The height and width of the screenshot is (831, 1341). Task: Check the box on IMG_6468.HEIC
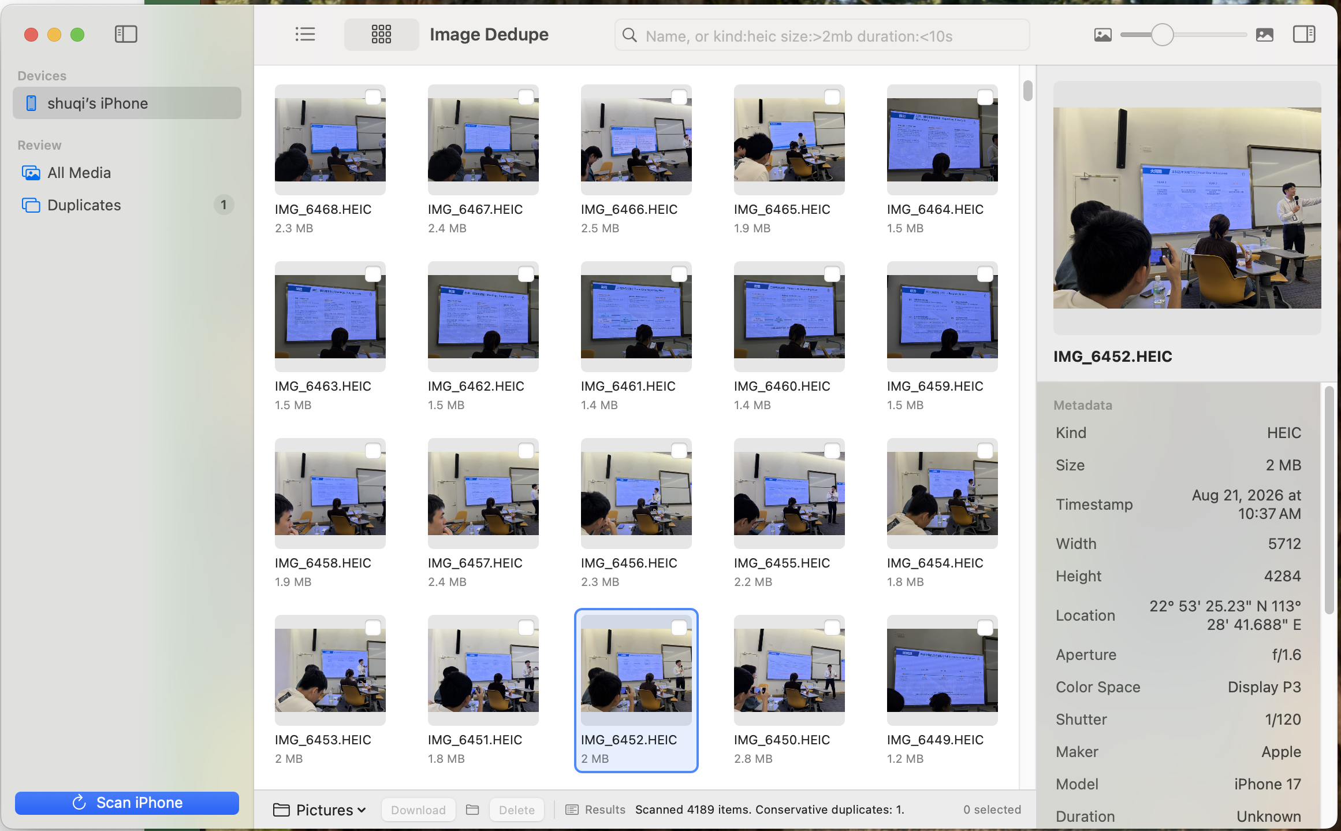pyautogui.click(x=373, y=97)
